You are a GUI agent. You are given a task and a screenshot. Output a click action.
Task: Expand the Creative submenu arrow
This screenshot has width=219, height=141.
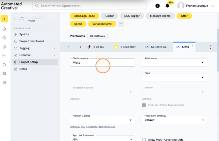[x=54, y=55]
